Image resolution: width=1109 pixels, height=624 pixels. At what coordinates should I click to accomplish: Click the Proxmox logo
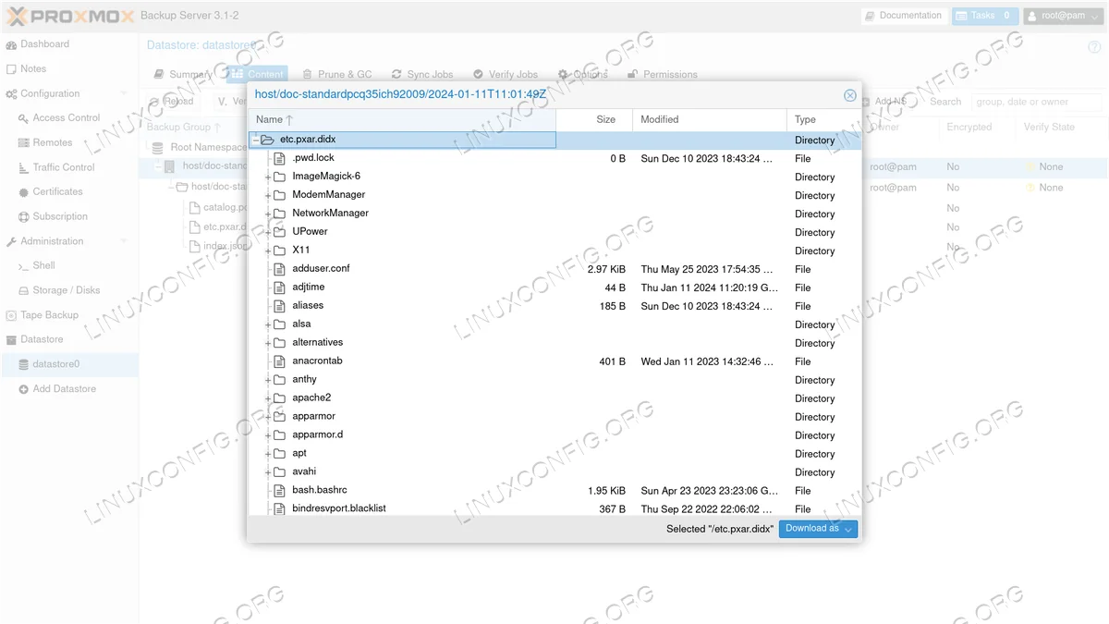click(x=69, y=16)
